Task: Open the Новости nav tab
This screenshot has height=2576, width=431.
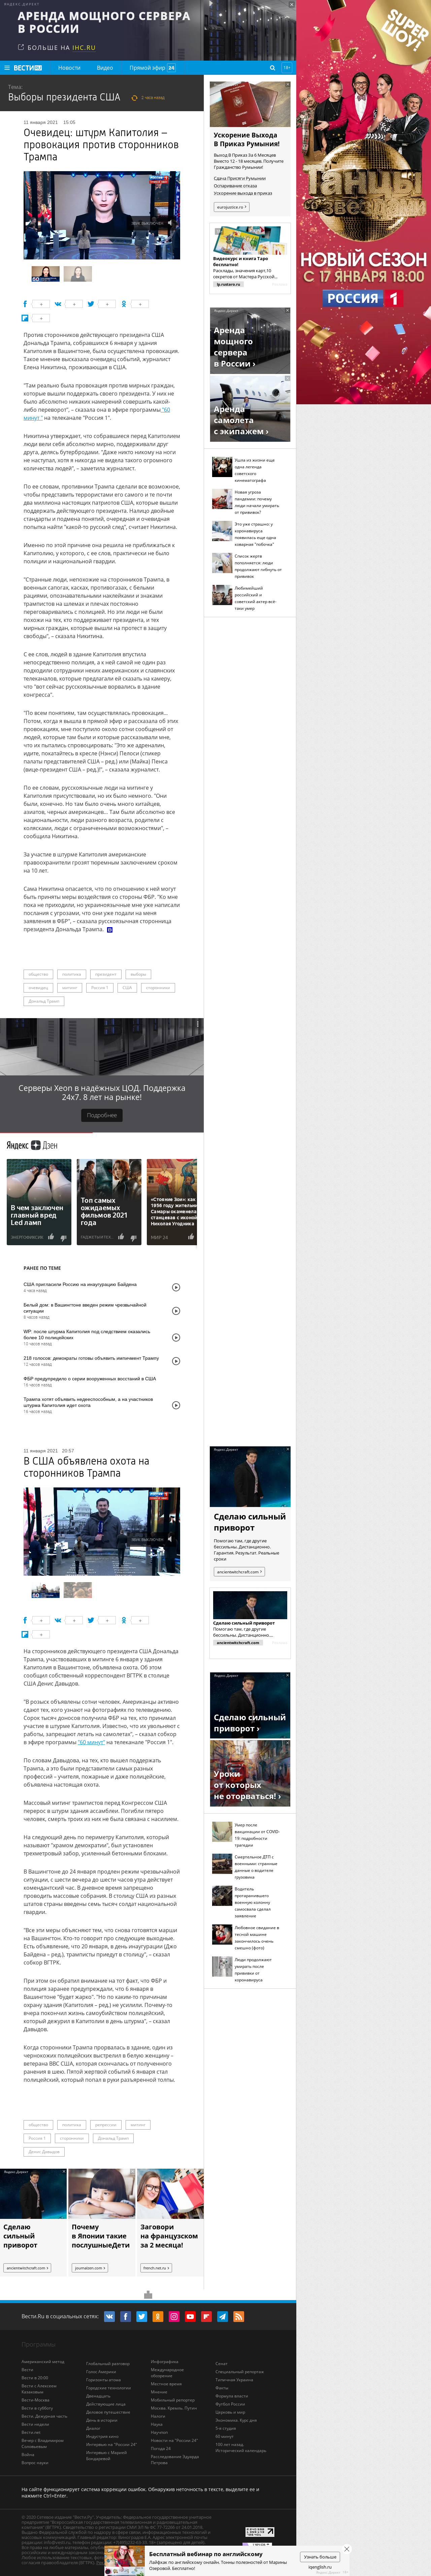Action: pyautogui.click(x=69, y=68)
